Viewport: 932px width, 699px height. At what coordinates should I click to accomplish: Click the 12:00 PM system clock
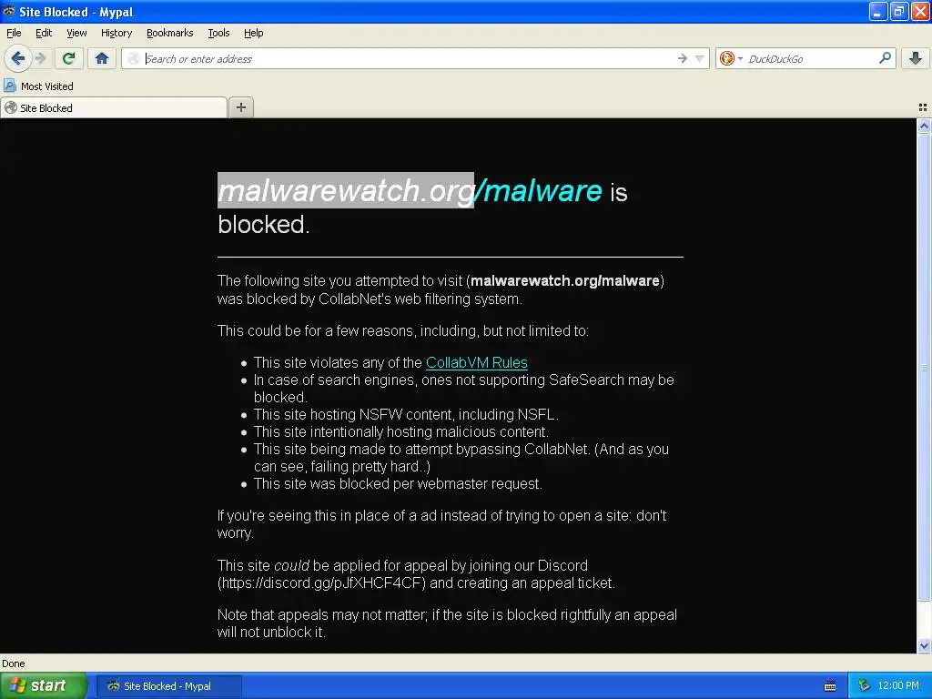pyautogui.click(x=898, y=686)
